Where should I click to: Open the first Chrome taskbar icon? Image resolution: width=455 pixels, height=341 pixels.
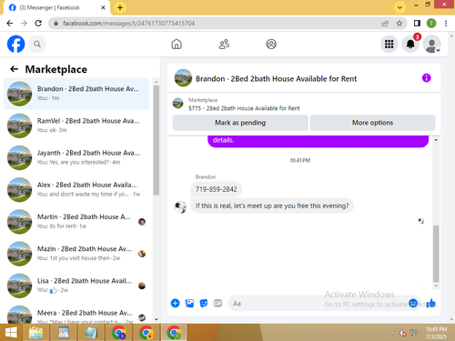[118, 333]
